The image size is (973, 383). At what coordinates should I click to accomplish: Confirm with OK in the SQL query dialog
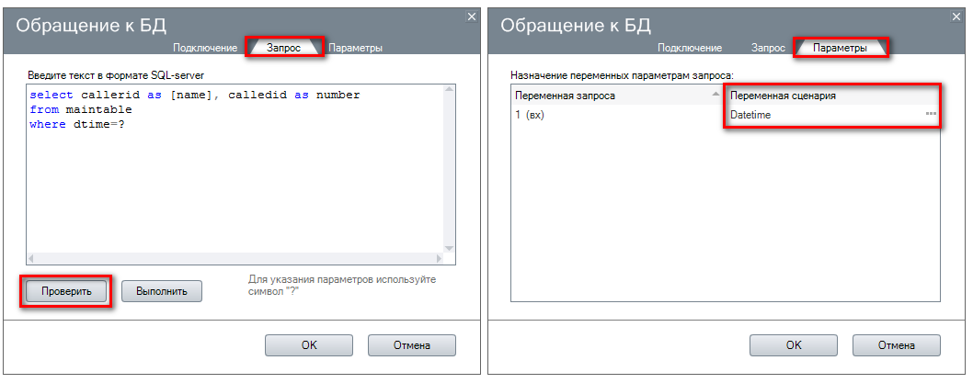tap(309, 345)
